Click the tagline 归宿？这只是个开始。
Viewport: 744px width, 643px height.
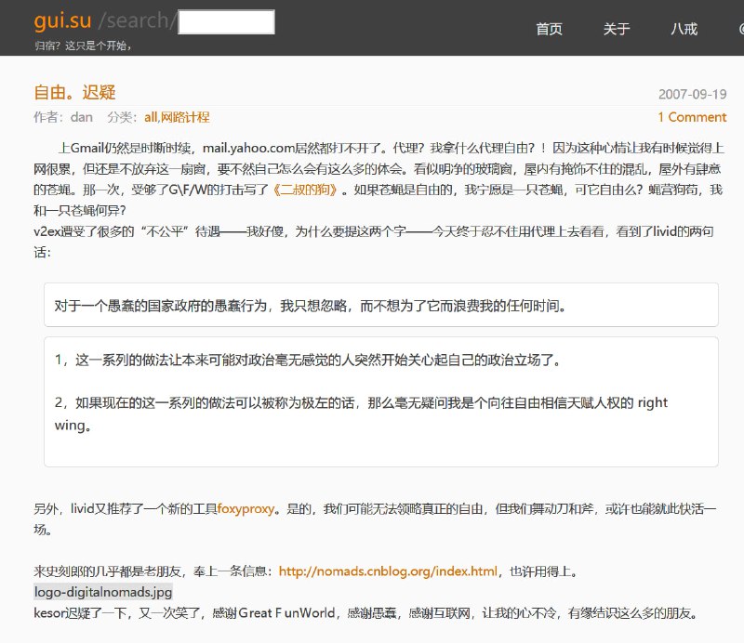82,44
